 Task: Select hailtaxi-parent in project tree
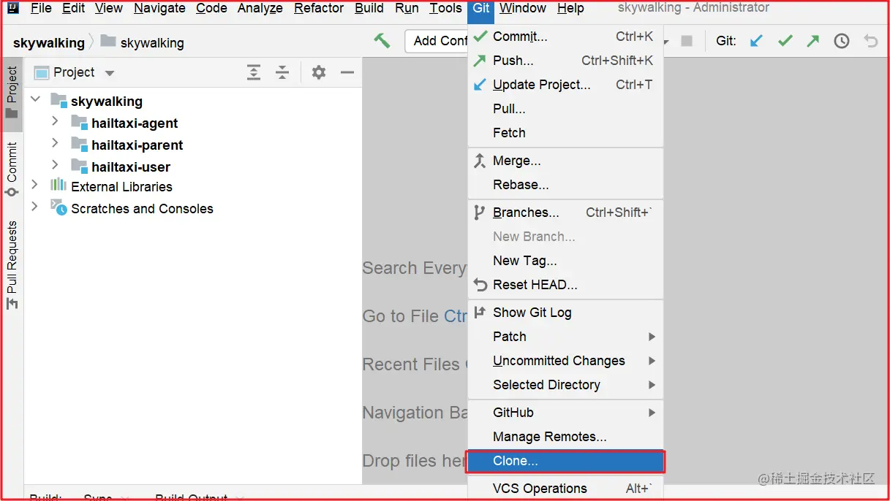[x=137, y=145]
